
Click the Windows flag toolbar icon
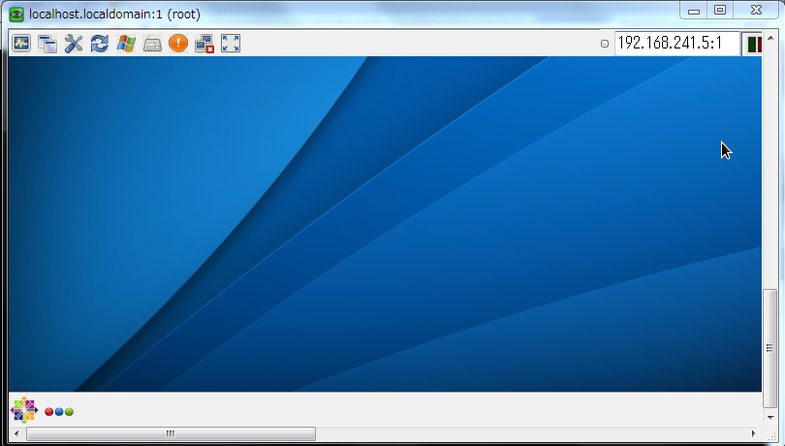tap(126, 44)
